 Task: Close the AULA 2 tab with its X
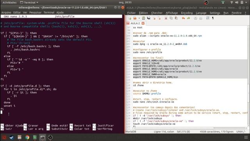coord(143,23)
